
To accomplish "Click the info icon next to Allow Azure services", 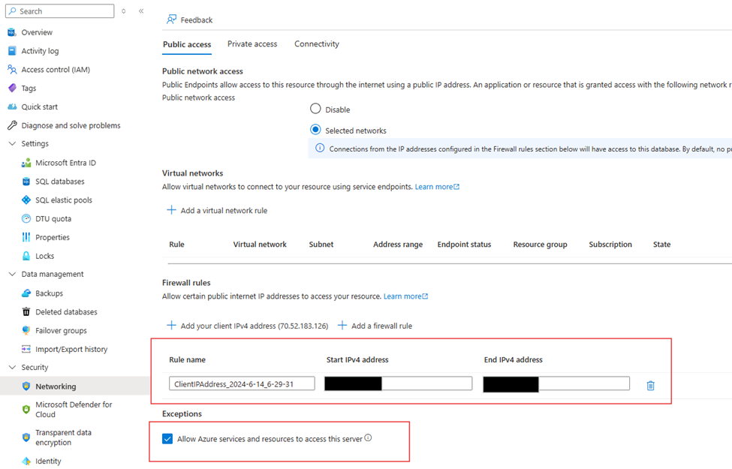I will point(368,437).
